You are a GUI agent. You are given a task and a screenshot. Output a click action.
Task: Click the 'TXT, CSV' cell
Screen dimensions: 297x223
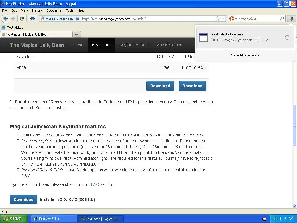(165, 57)
